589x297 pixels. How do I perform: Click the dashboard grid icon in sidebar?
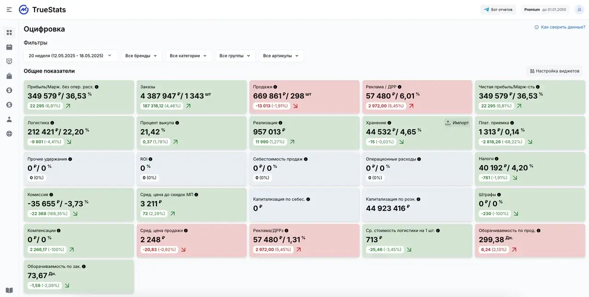tap(9, 33)
